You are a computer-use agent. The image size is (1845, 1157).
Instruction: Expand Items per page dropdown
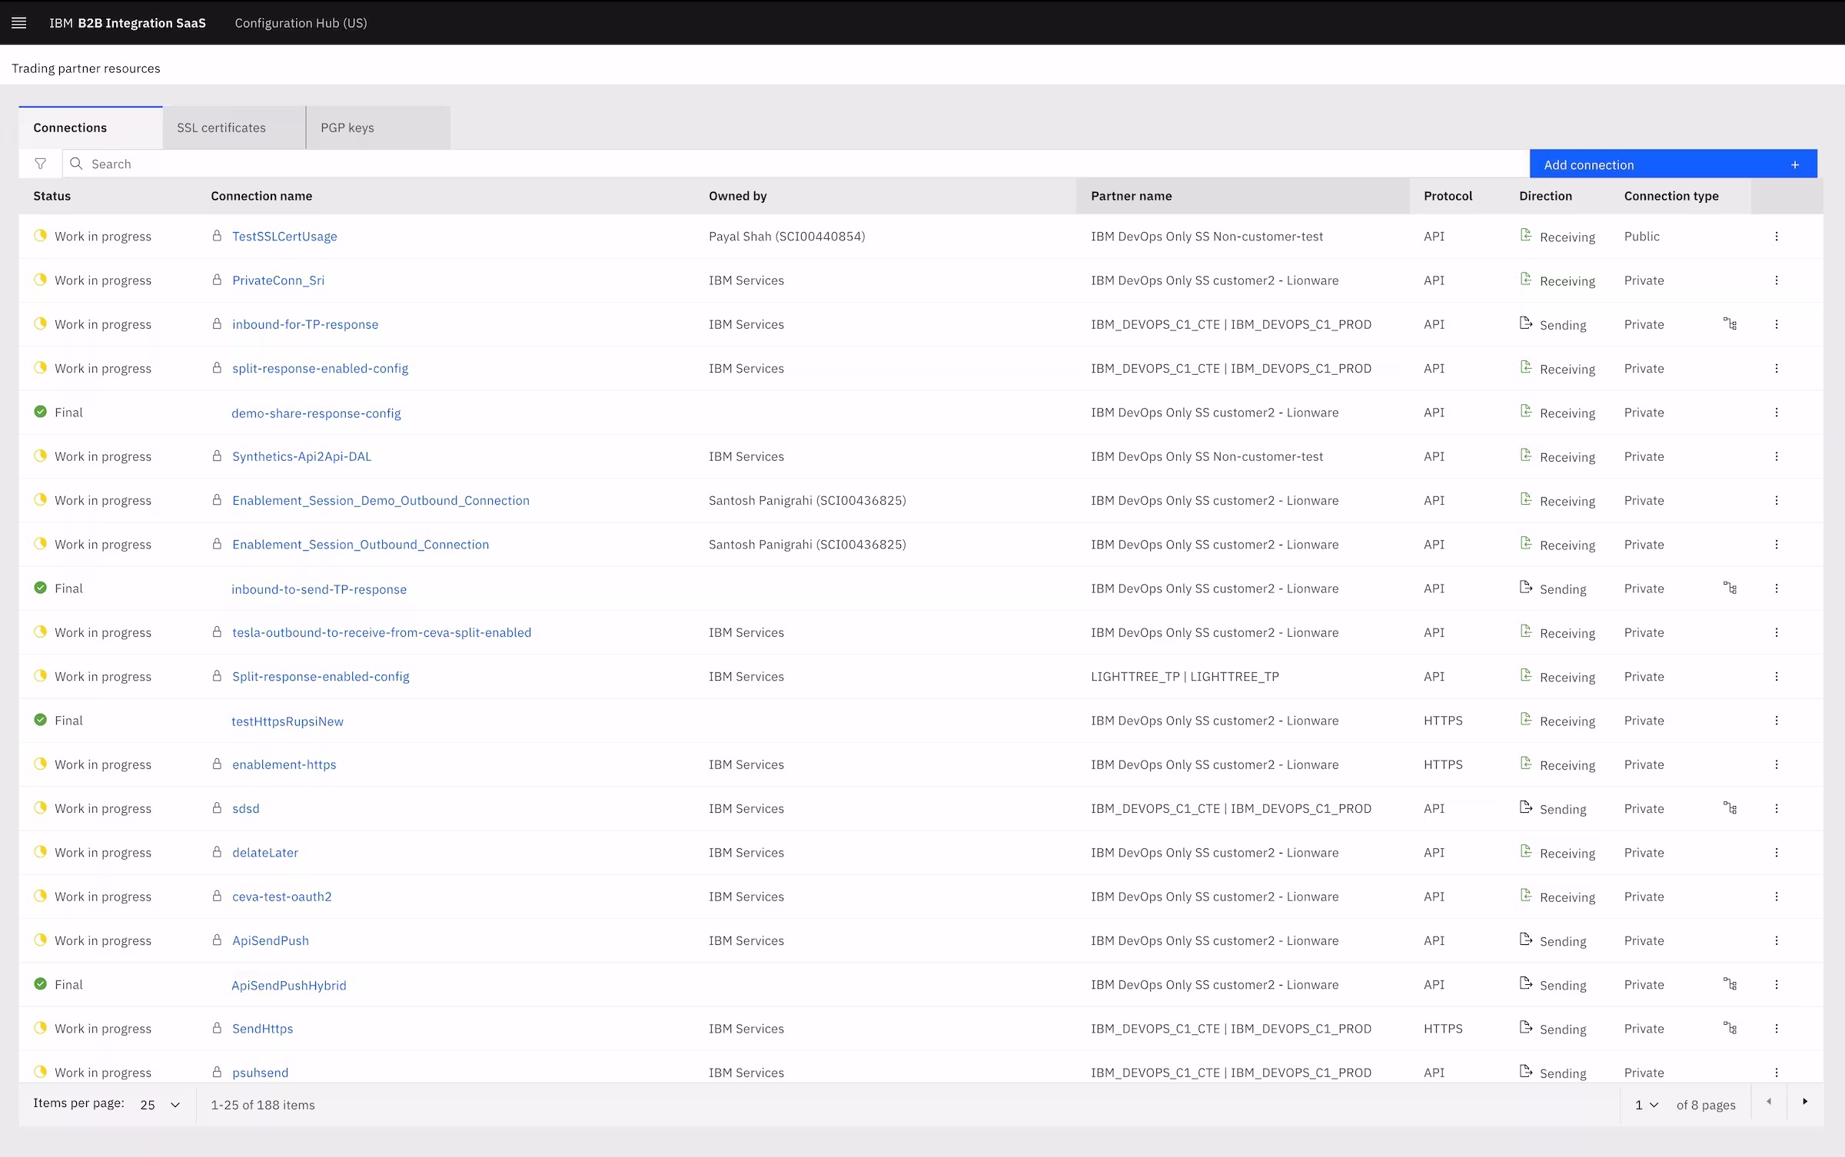[160, 1105]
